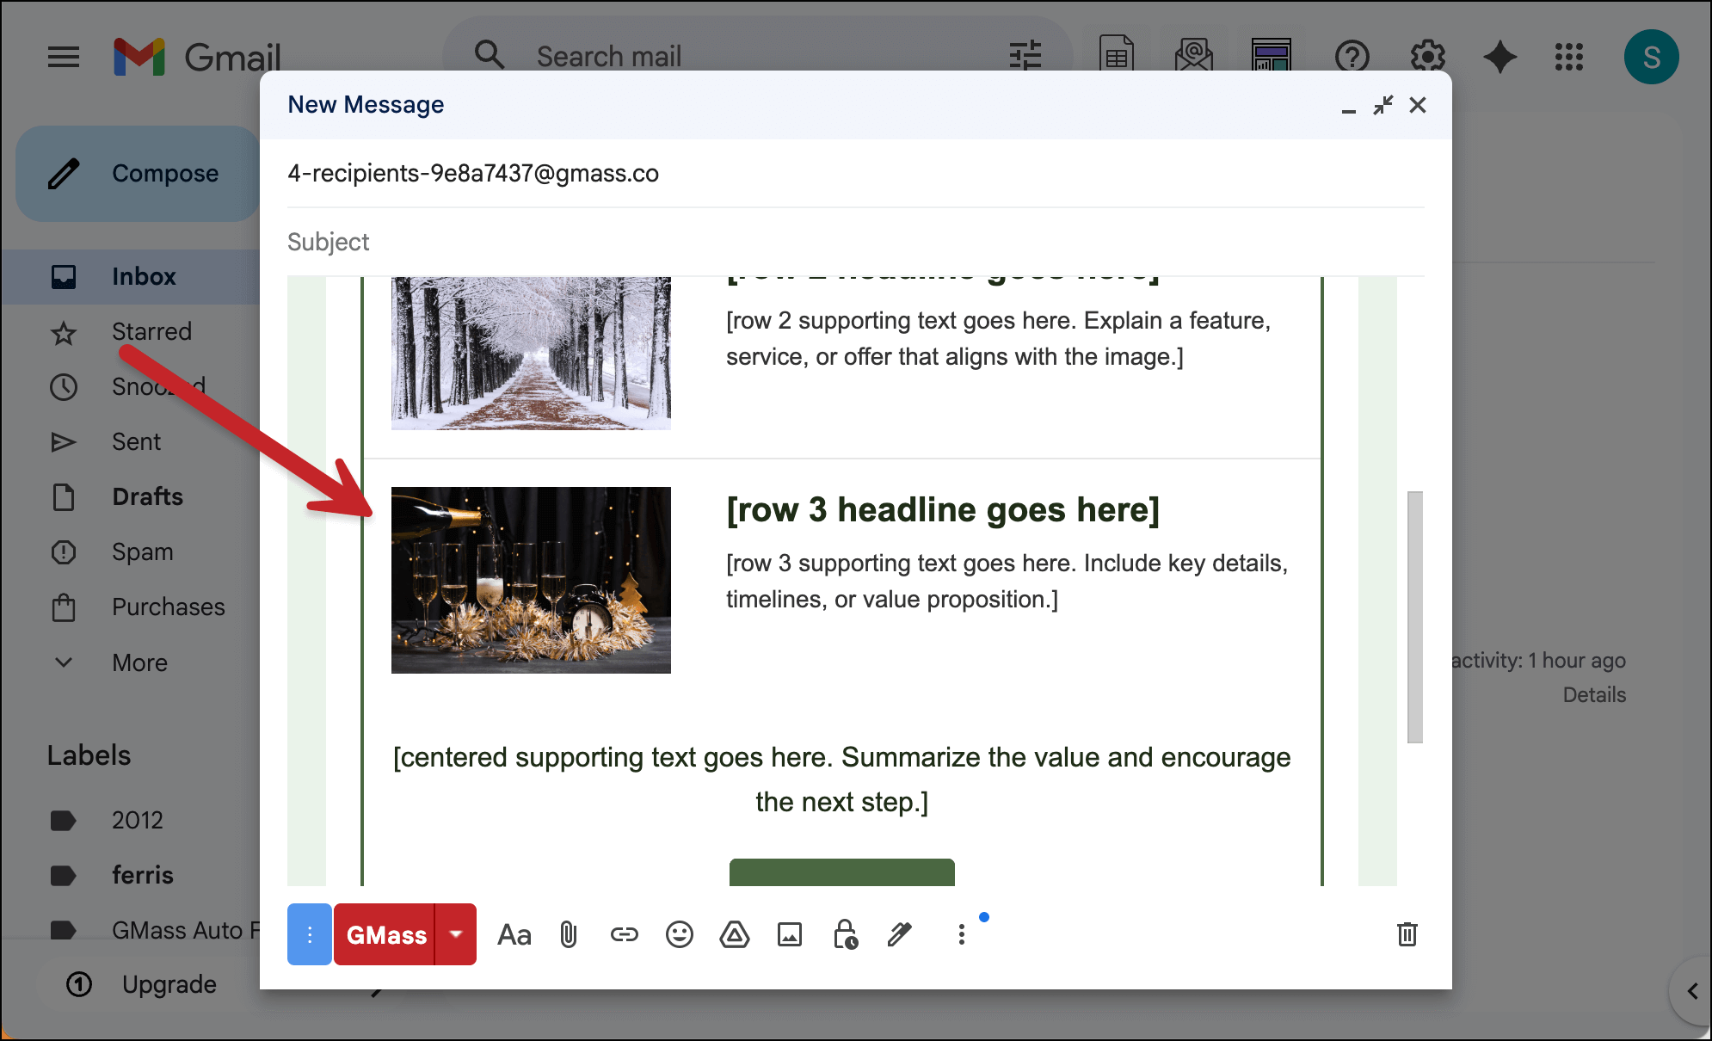Discard the draft with the trash icon

(1407, 934)
